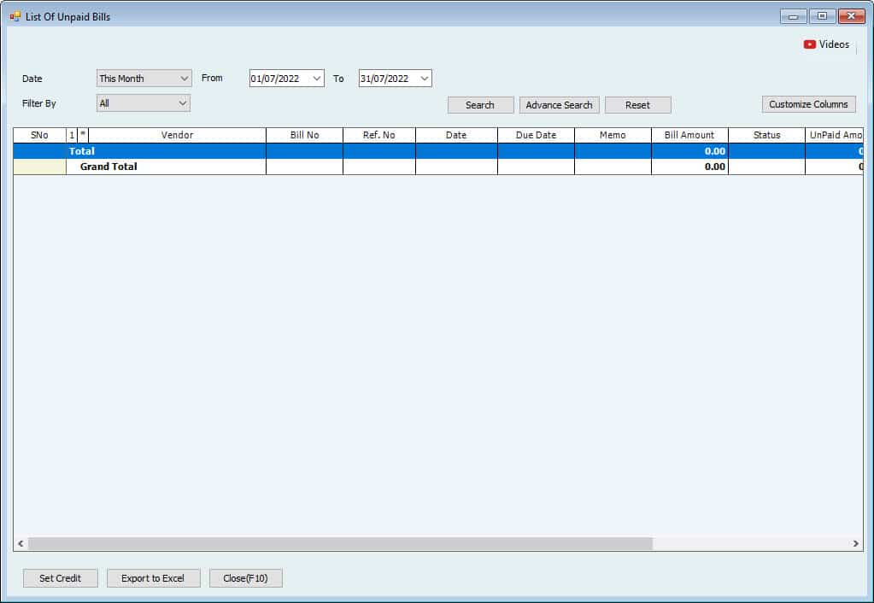
Task: Click the horizontal scrollbar left arrow
Action: [x=21, y=543]
